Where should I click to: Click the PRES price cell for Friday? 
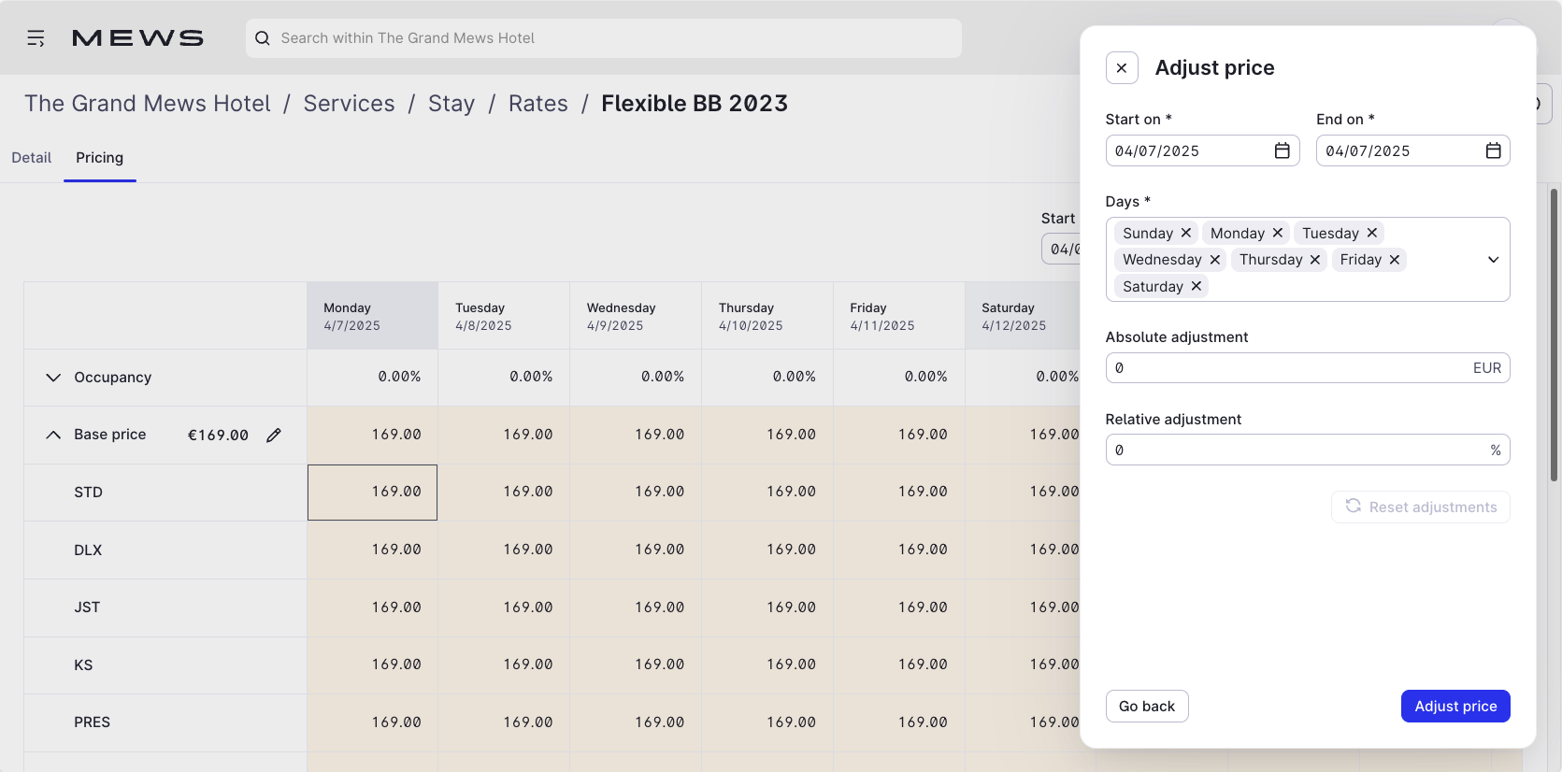899,722
